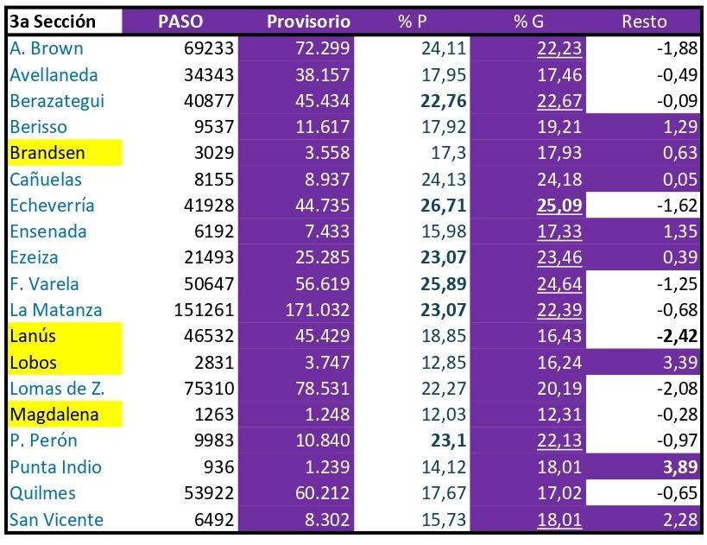Click the 3a Sección header cell
Screen dimensions: 707x545
[x=64, y=22]
